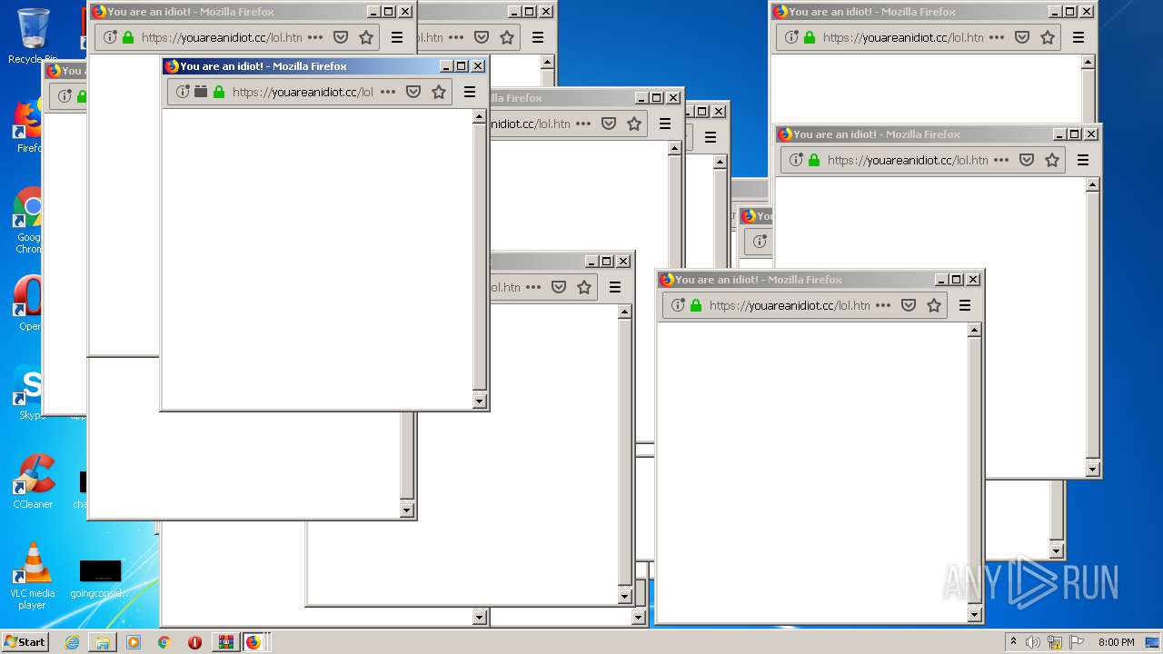Select the goingconsid... file on desktop
Image resolution: width=1163 pixels, height=654 pixels.
click(x=100, y=579)
